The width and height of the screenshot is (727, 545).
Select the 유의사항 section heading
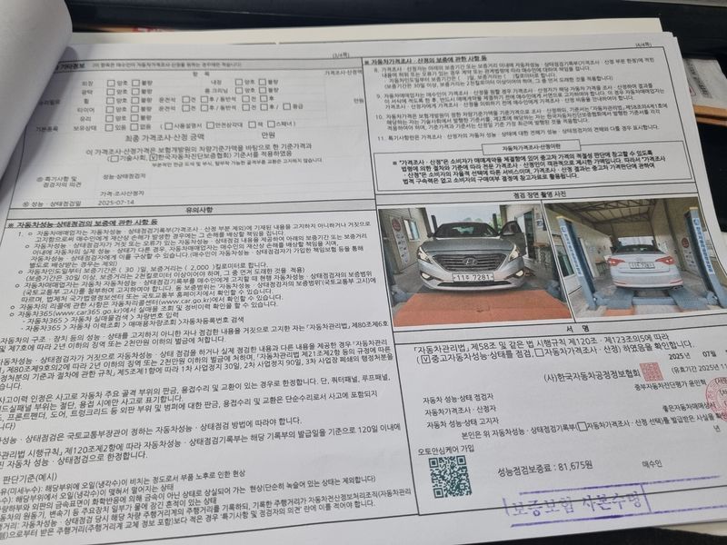click(x=199, y=210)
